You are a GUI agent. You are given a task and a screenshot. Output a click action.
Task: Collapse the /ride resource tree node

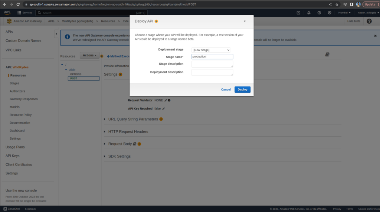click(x=66, y=70)
